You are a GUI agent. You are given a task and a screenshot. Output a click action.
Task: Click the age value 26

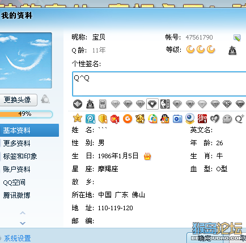pos(219,143)
